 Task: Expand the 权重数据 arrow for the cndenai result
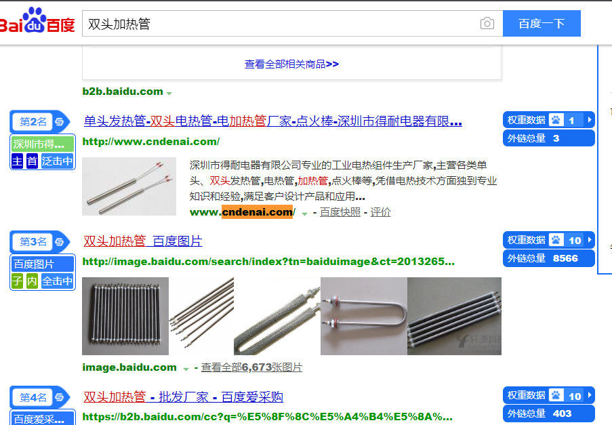point(590,120)
